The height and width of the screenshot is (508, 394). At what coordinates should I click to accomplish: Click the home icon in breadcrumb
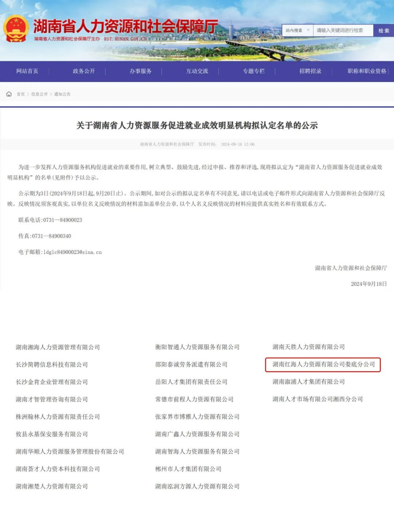point(9,94)
